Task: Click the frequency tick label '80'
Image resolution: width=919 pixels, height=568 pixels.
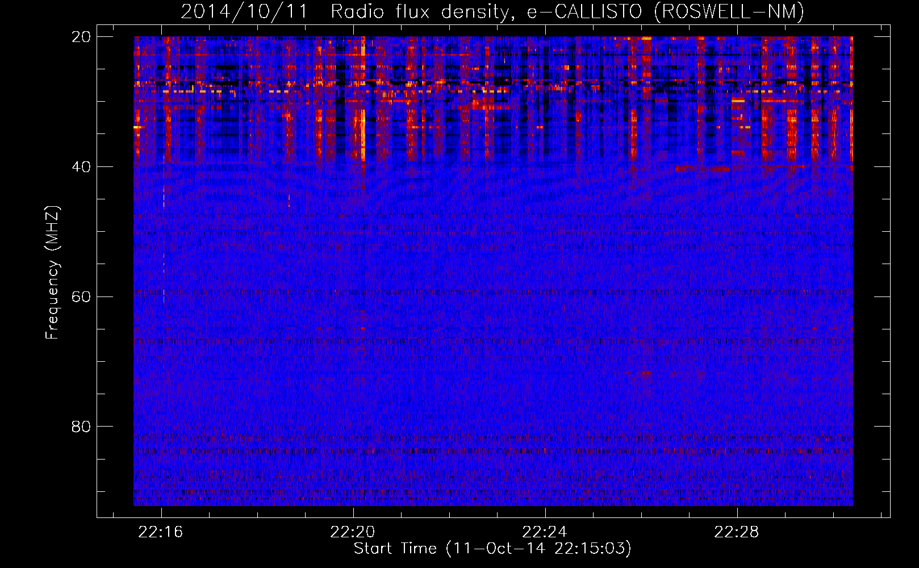Action: (x=81, y=427)
